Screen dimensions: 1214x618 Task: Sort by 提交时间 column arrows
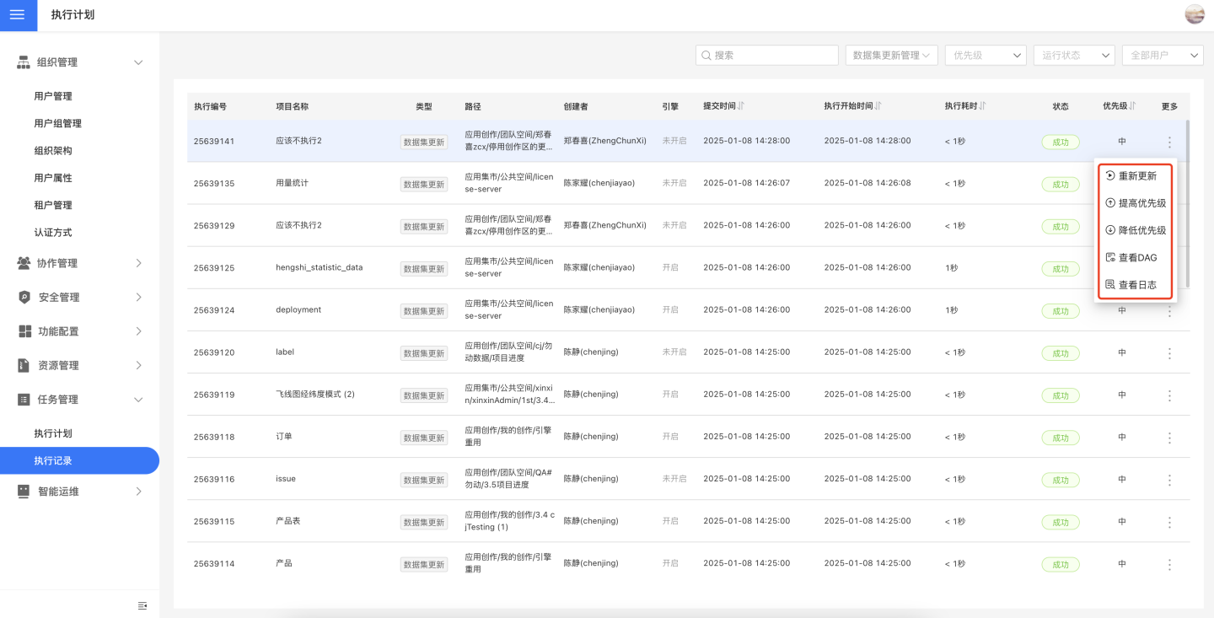[x=741, y=106]
